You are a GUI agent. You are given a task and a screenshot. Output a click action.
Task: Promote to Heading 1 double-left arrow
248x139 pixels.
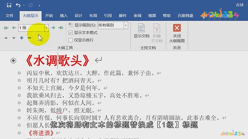pos(6,28)
